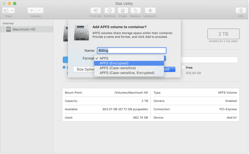Choose APFS (Encrypted) format option

[129, 63]
